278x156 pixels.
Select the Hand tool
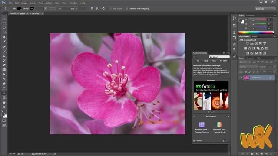coord(4,102)
